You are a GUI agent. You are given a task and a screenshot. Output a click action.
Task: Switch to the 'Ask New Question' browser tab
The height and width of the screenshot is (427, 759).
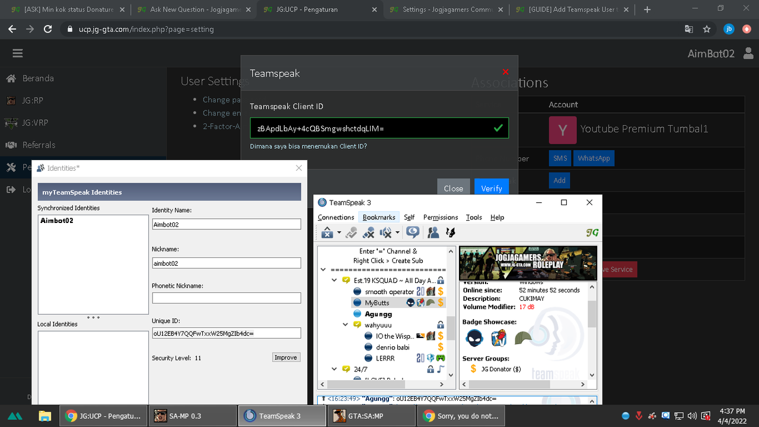[x=195, y=9]
